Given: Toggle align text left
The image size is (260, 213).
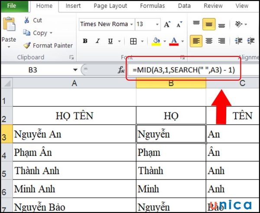Looking at the screenshot, I should tap(196, 41).
